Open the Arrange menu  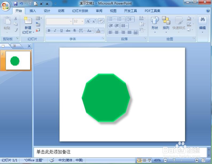pyautogui.click(x=166, y=25)
